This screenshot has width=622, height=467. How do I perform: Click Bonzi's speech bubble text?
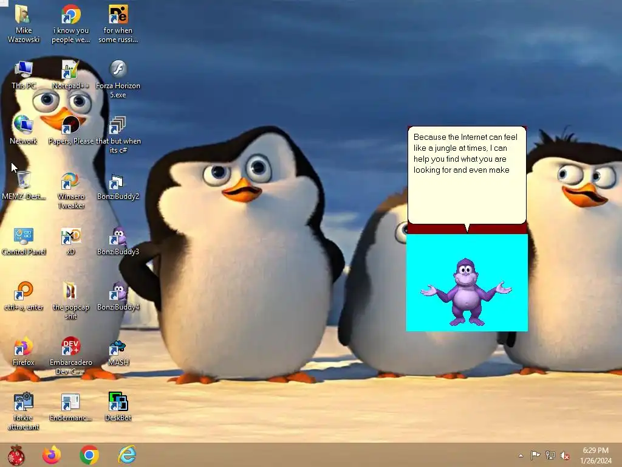coord(465,153)
